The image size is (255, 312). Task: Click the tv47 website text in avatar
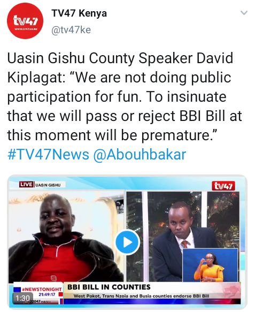tap(25, 29)
